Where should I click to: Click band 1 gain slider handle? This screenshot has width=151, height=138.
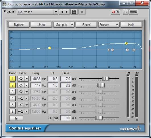pyautogui.click(x=105, y=79)
